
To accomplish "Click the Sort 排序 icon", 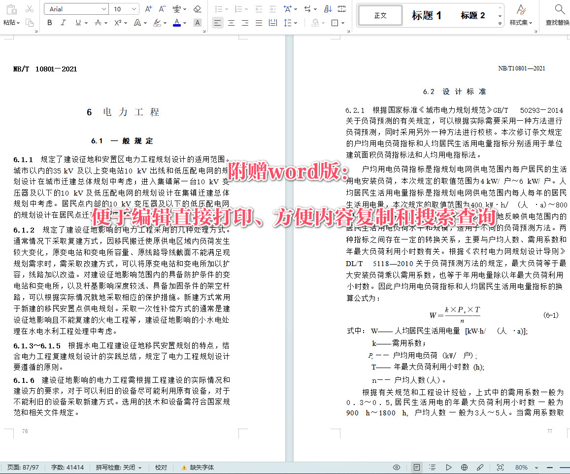I will coord(328,8).
